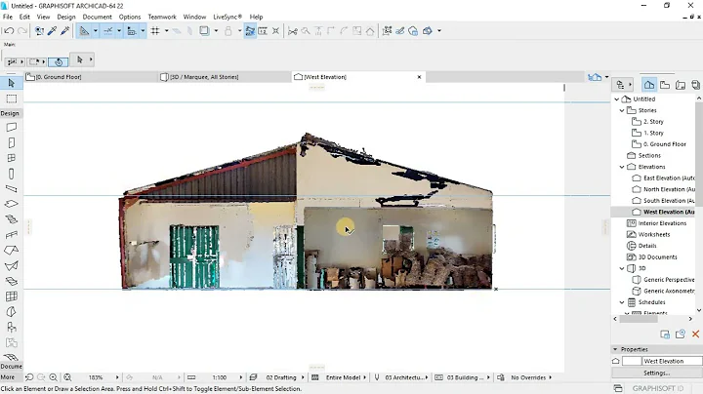Open the Teamwork menu
Viewport: 703px width, 394px height.
click(162, 17)
